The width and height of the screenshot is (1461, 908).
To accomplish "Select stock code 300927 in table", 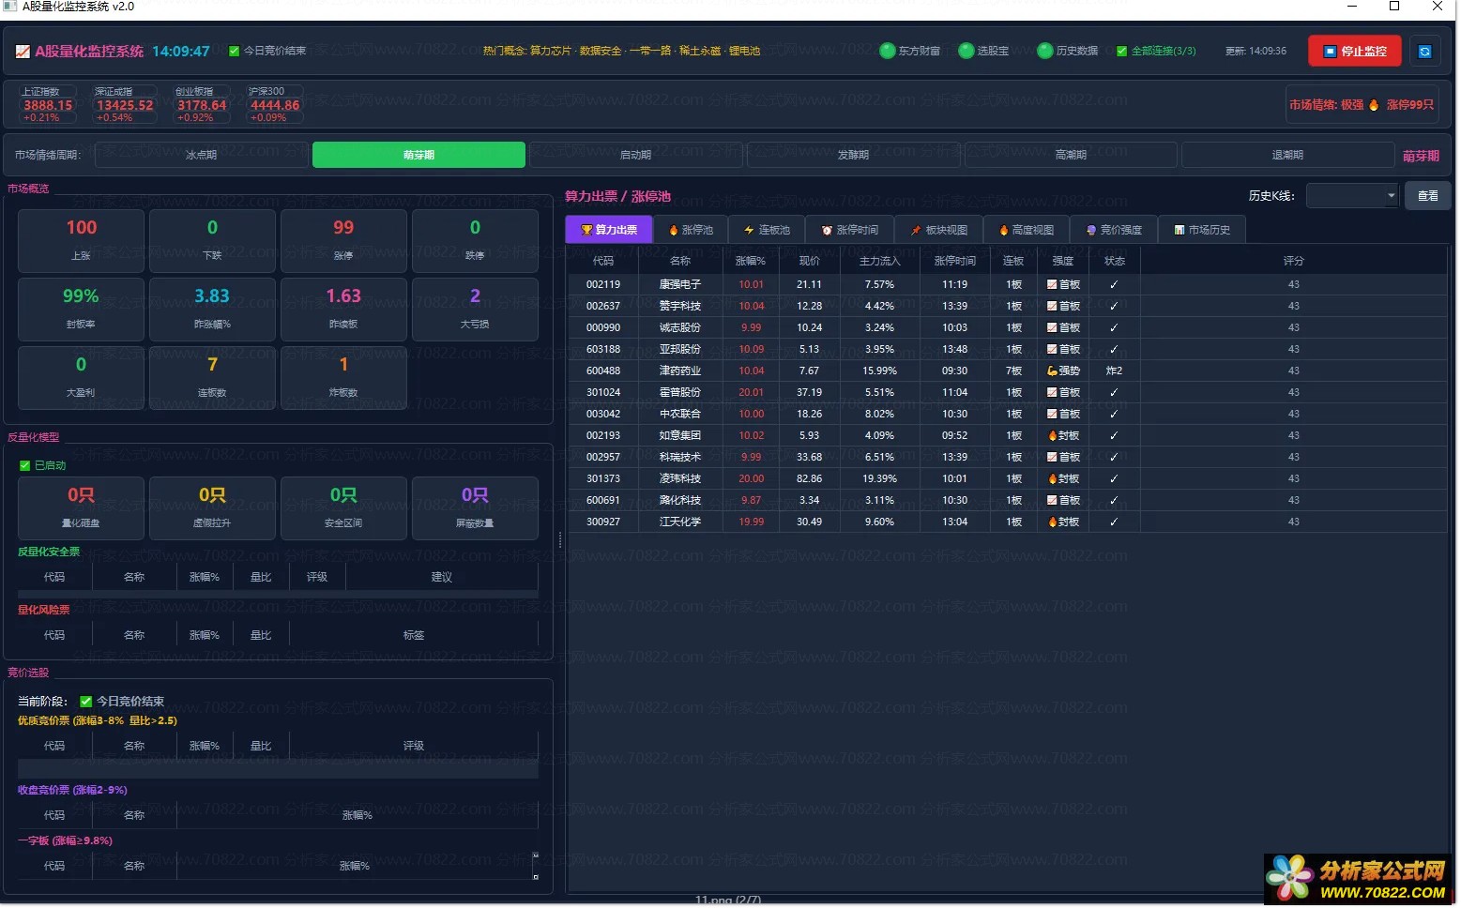I will (603, 522).
